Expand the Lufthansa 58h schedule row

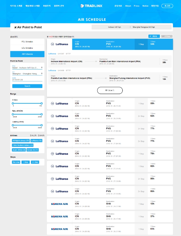110,104
